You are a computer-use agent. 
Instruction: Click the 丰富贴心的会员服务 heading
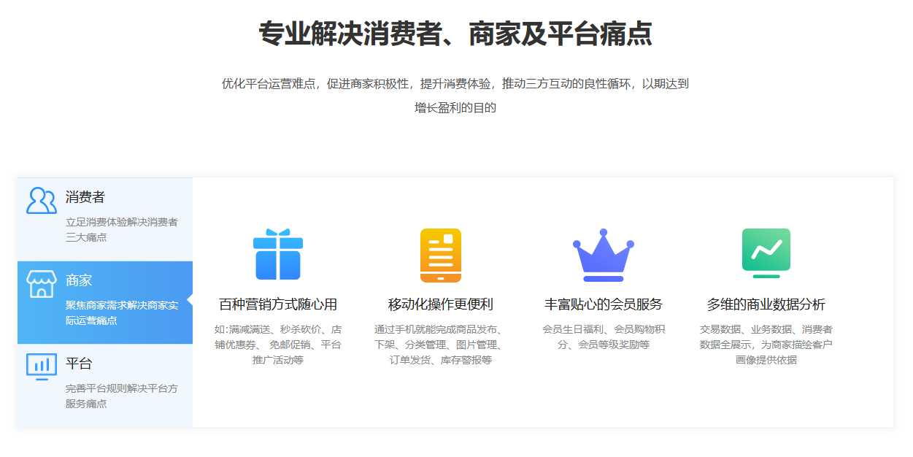click(604, 304)
